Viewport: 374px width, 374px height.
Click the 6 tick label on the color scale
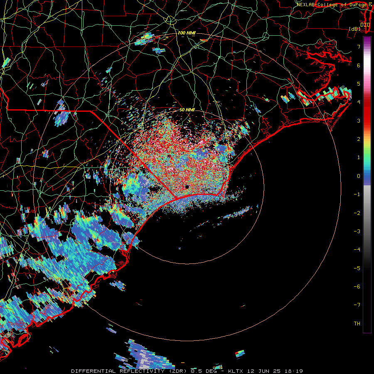[x=359, y=65]
